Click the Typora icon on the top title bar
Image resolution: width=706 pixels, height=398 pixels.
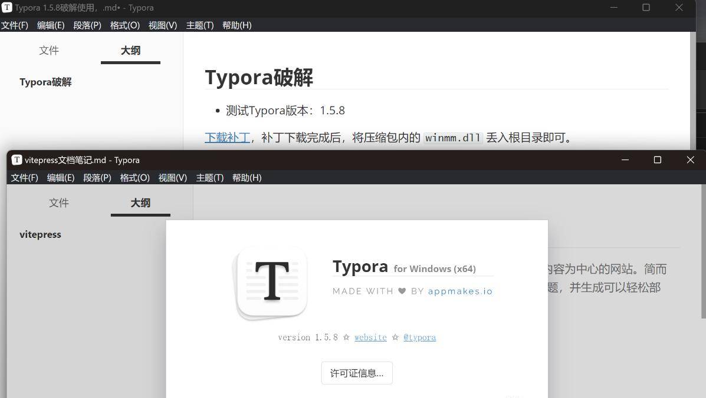click(6, 7)
